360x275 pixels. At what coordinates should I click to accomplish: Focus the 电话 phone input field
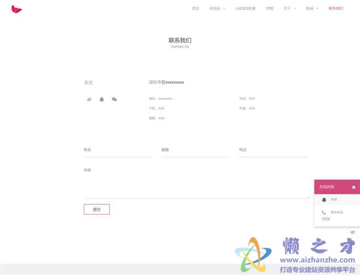tap(273, 151)
